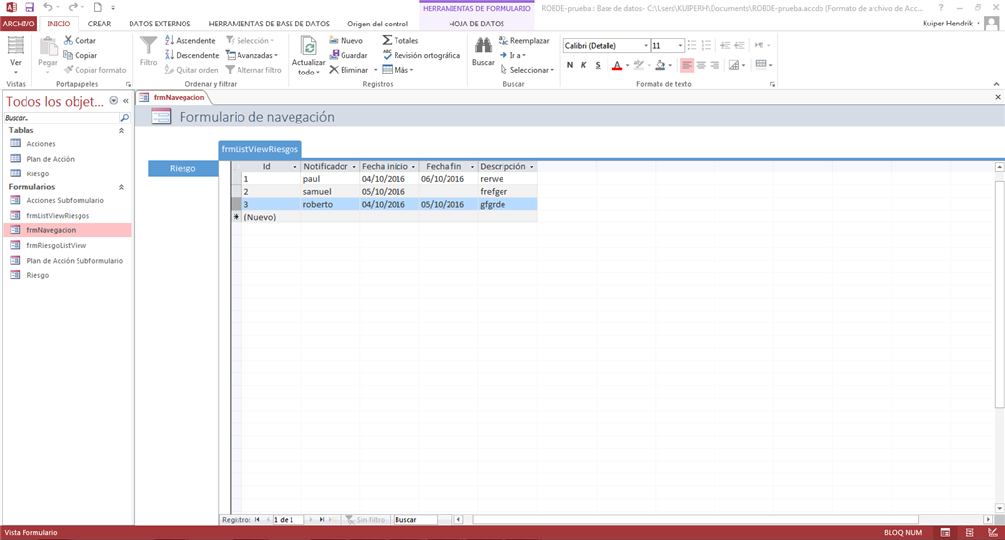Image resolution: width=1005 pixels, height=540 pixels.
Task: Click the Totales sigma command
Action: coord(400,40)
